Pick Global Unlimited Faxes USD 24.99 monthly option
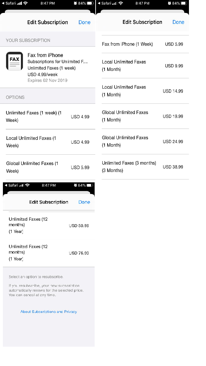The image size is (206, 366). click(142, 141)
